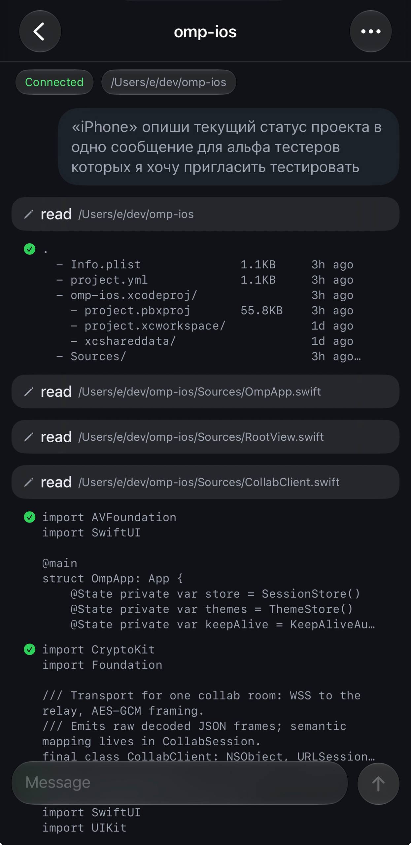This screenshot has height=845, width=411.
Task: Click green checkmark beside import AVFoundation
Action: tap(30, 517)
